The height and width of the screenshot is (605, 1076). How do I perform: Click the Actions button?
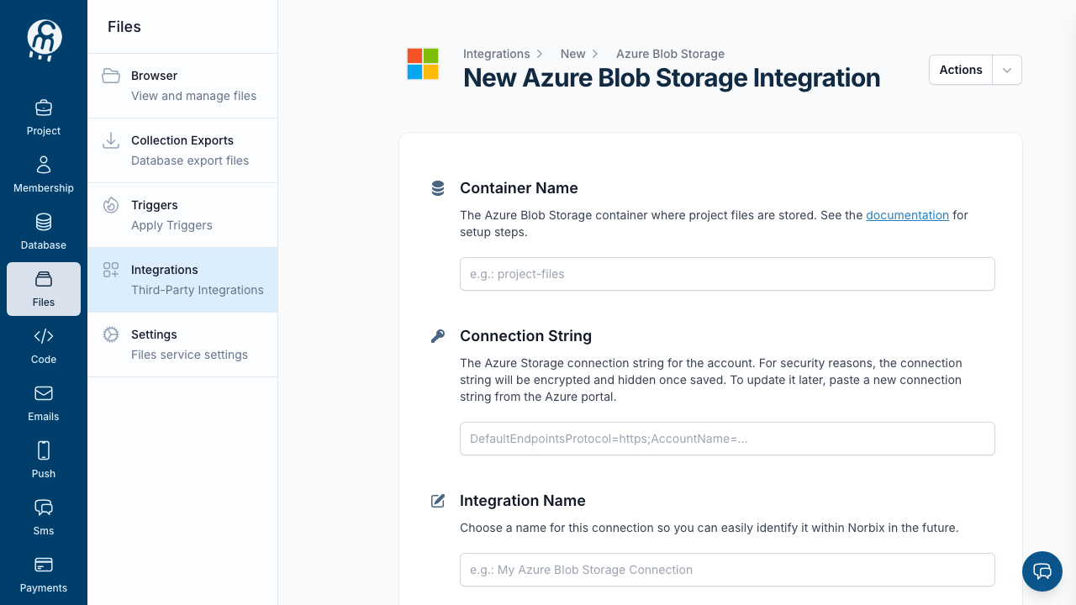point(961,71)
